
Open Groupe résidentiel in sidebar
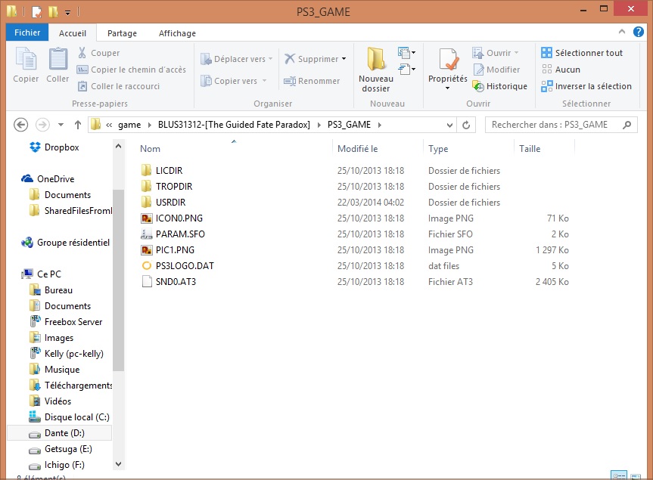(x=73, y=243)
